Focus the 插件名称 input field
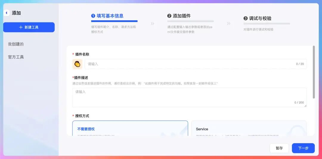 coord(196,64)
